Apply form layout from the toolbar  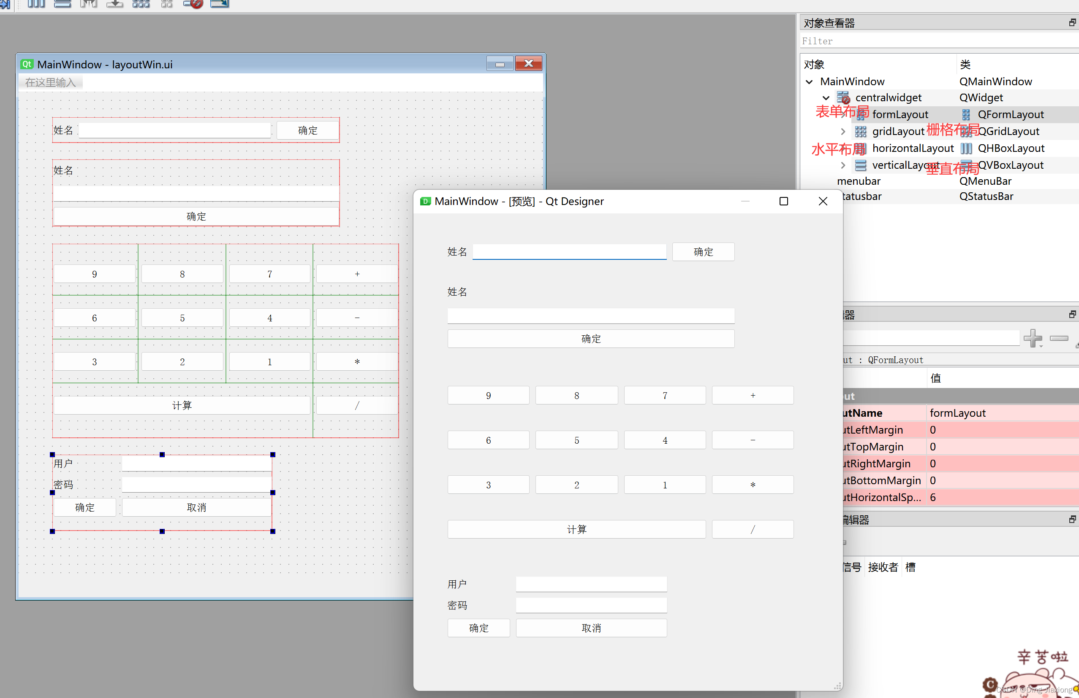[167, 4]
